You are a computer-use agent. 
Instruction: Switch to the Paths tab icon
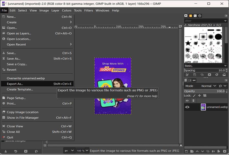(x=194, y=80)
